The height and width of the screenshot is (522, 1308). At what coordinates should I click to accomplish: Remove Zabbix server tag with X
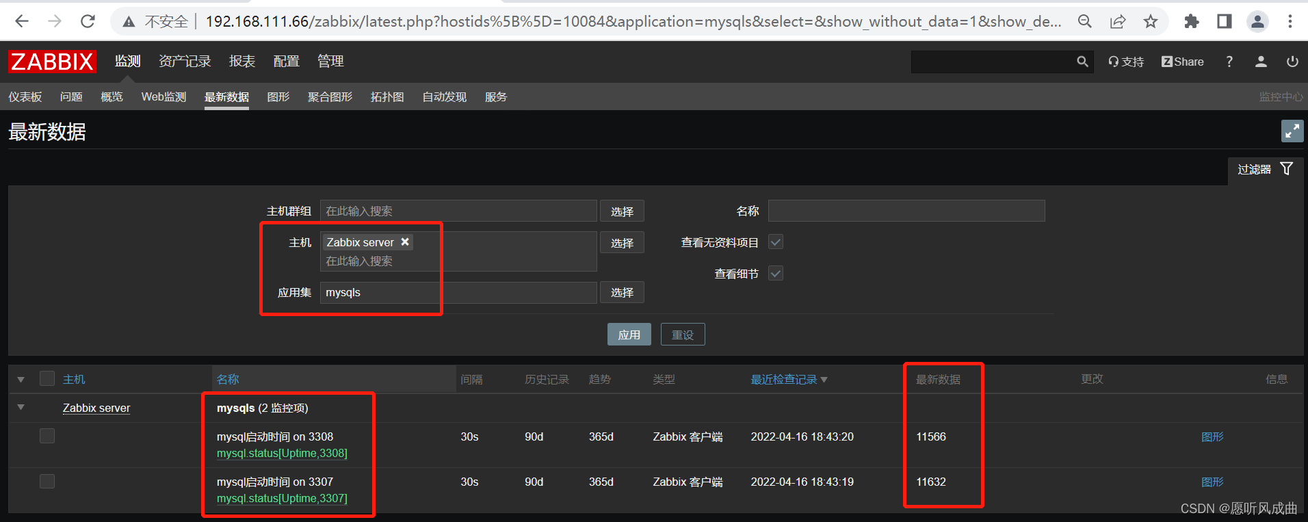405,242
